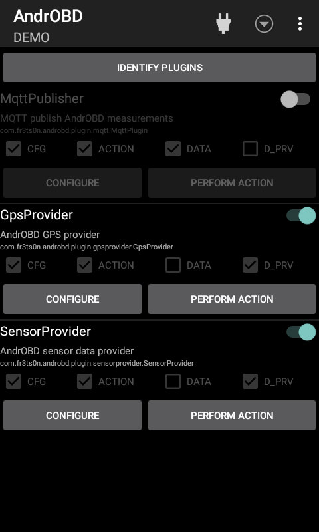Tap the AndrOBD app title
The image size is (319, 532).
pos(48,16)
